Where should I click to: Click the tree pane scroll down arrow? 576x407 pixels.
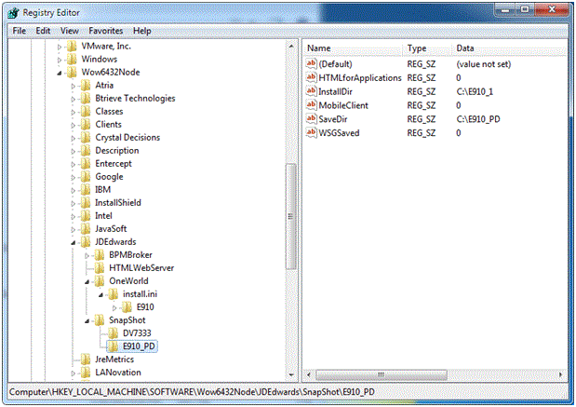(x=291, y=375)
